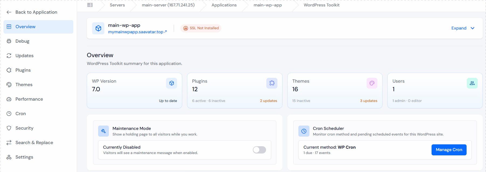This screenshot has height=172, width=486.
Task: Click the 2 updates plugins text
Action: pyautogui.click(x=268, y=101)
